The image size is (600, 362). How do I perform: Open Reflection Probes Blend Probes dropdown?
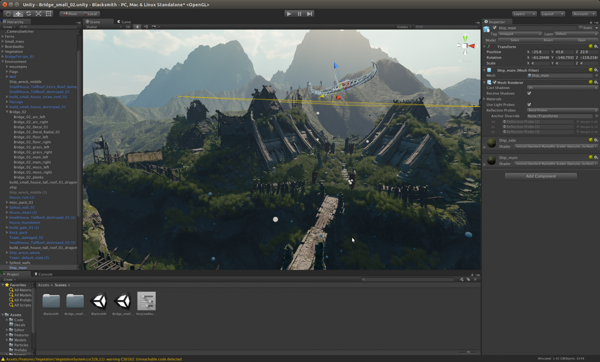pos(562,110)
